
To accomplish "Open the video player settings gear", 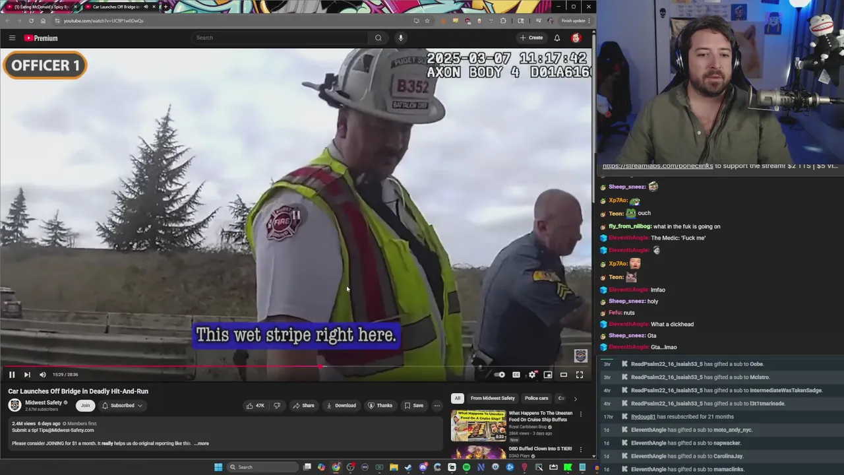I will pos(532,375).
